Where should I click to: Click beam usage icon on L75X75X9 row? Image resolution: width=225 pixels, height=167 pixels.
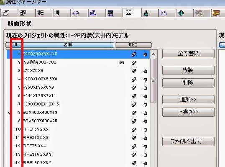(x=134, y=71)
